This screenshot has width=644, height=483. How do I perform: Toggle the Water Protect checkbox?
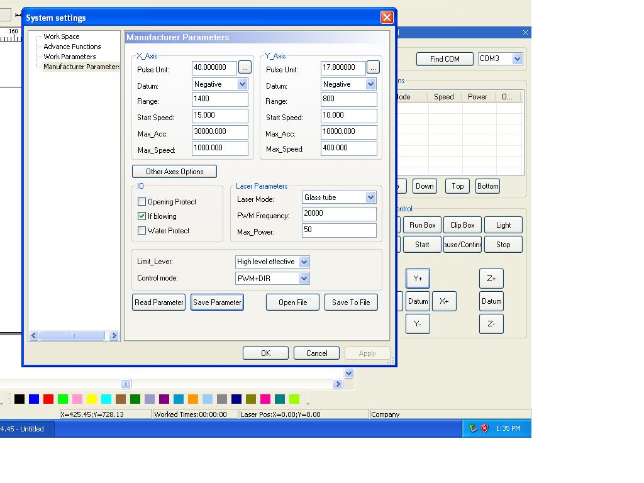tap(142, 231)
